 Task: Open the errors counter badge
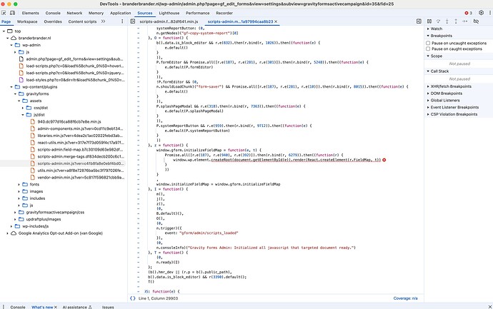click(x=469, y=13)
